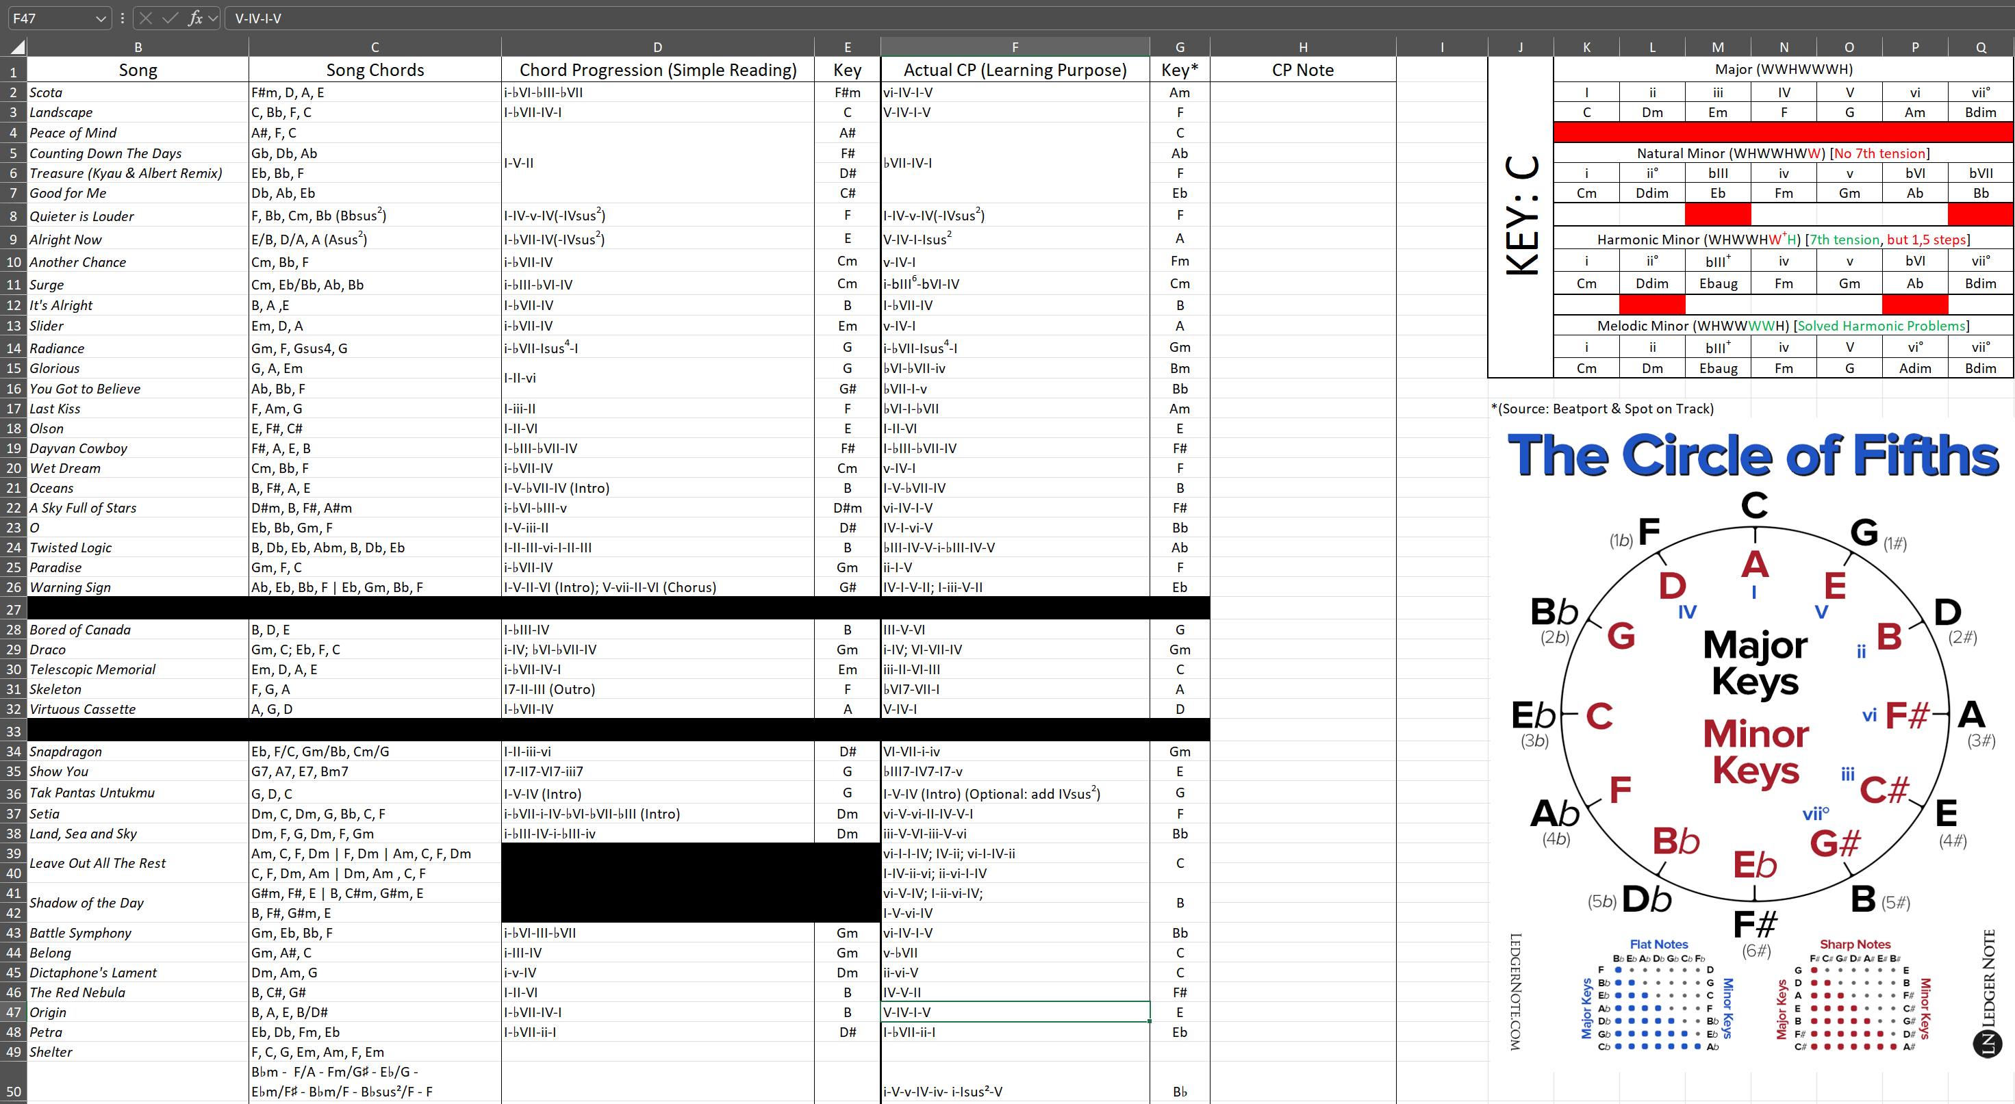Select the 'Shadow of the Day' cell
The image size is (2015, 1104).
click(138, 903)
